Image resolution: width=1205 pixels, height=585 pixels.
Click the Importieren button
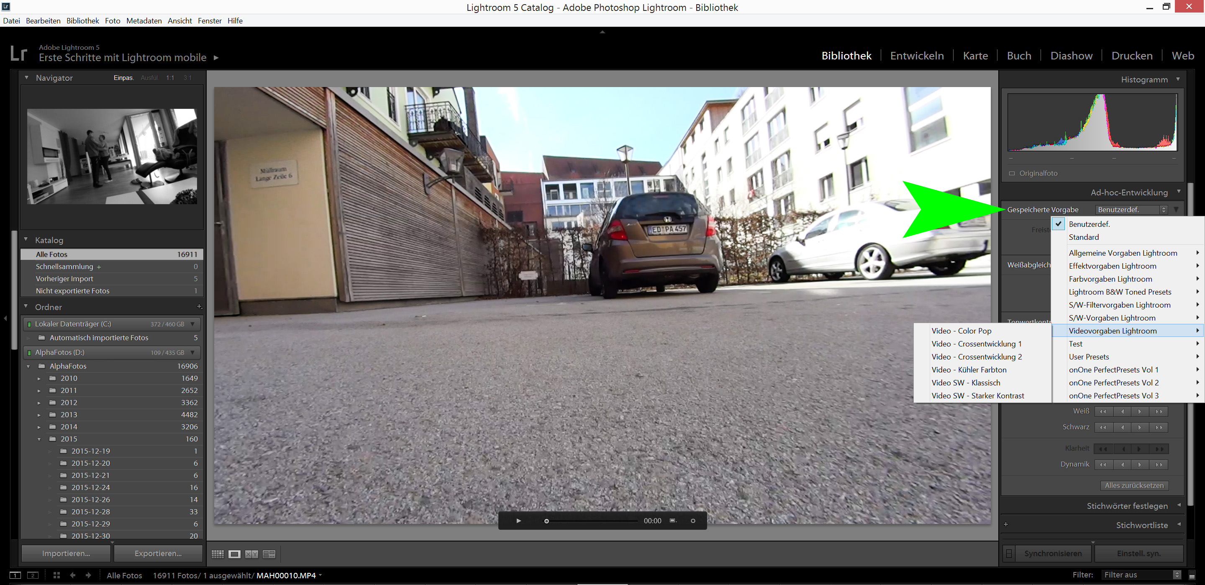pyautogui.click(x=66, y=553)
